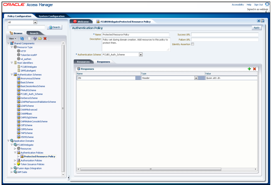Viewport: 271px width, 185px height.
Task: Click the response Value field $user.attr.dn
Action: 231,78
